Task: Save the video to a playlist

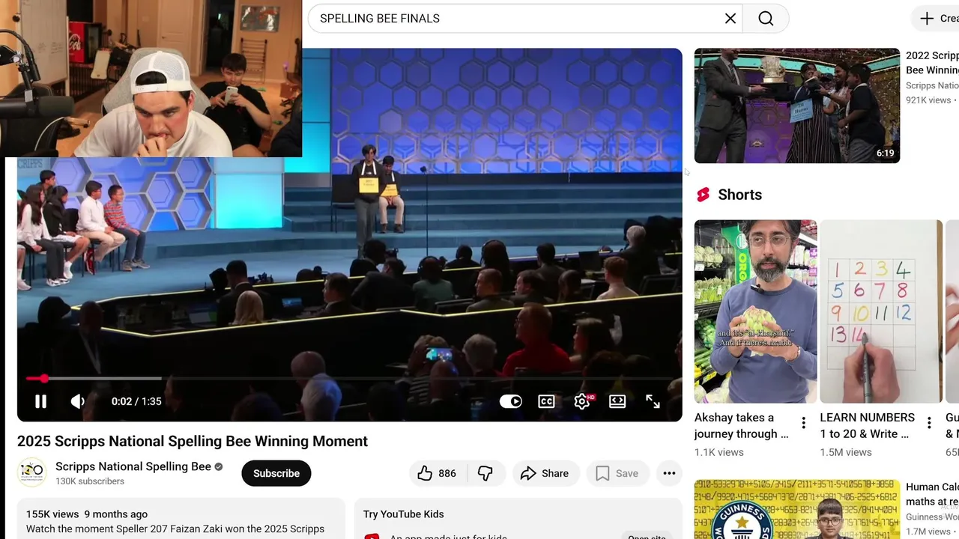Action: tap(617, 473)
